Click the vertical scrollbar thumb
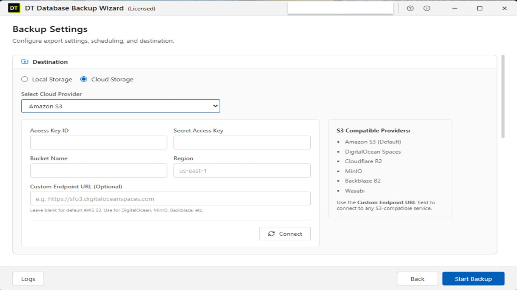 click(503, 96)
